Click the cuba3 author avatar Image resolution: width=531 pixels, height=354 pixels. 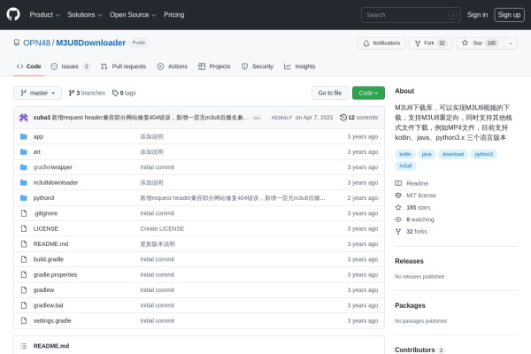pyautogui.click(x=23, y=117)
